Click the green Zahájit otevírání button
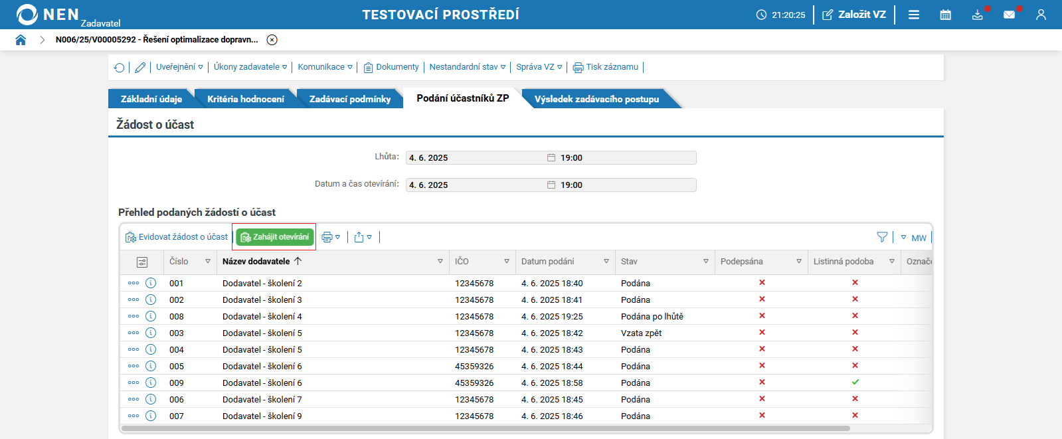 (x=275, y=237)
